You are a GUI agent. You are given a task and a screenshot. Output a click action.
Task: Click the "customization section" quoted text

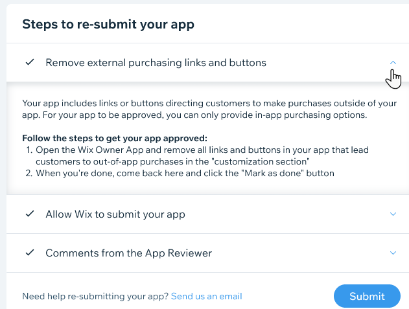click(262, 162)
